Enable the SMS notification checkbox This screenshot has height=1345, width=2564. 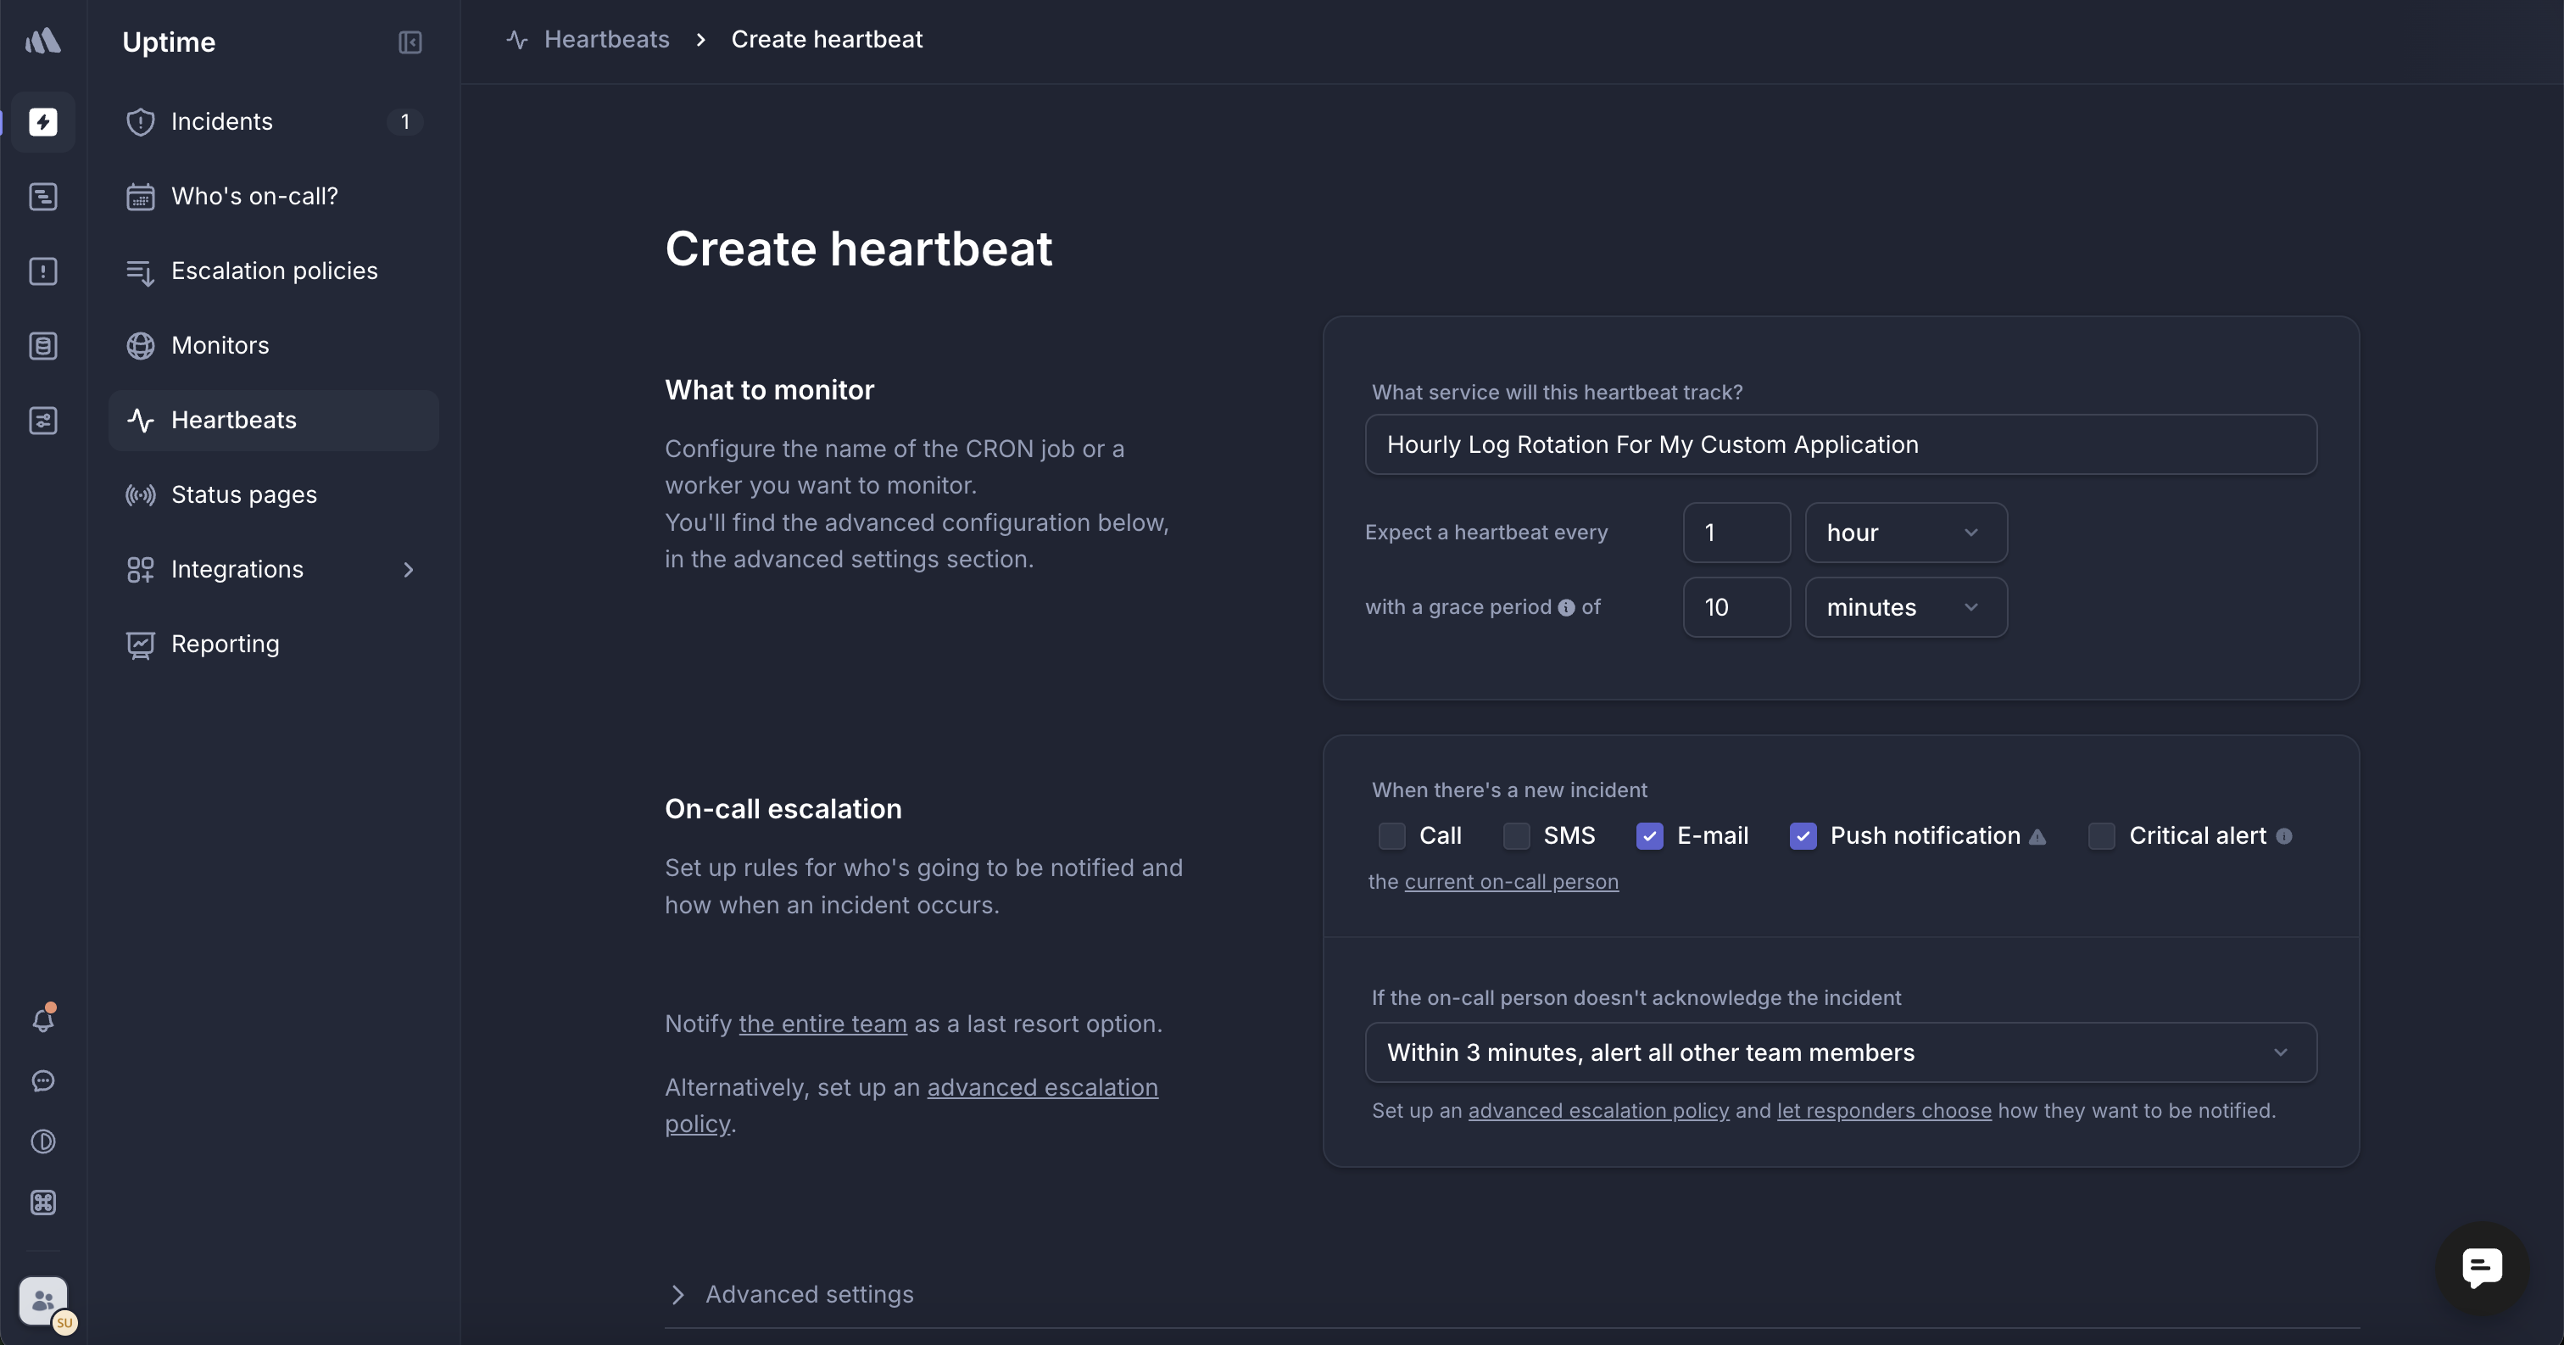pos(1516,836)
